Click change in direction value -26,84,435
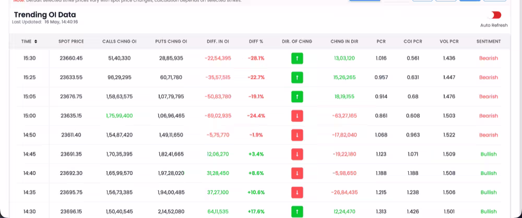 pyautogui.click(x=344, y=192)
